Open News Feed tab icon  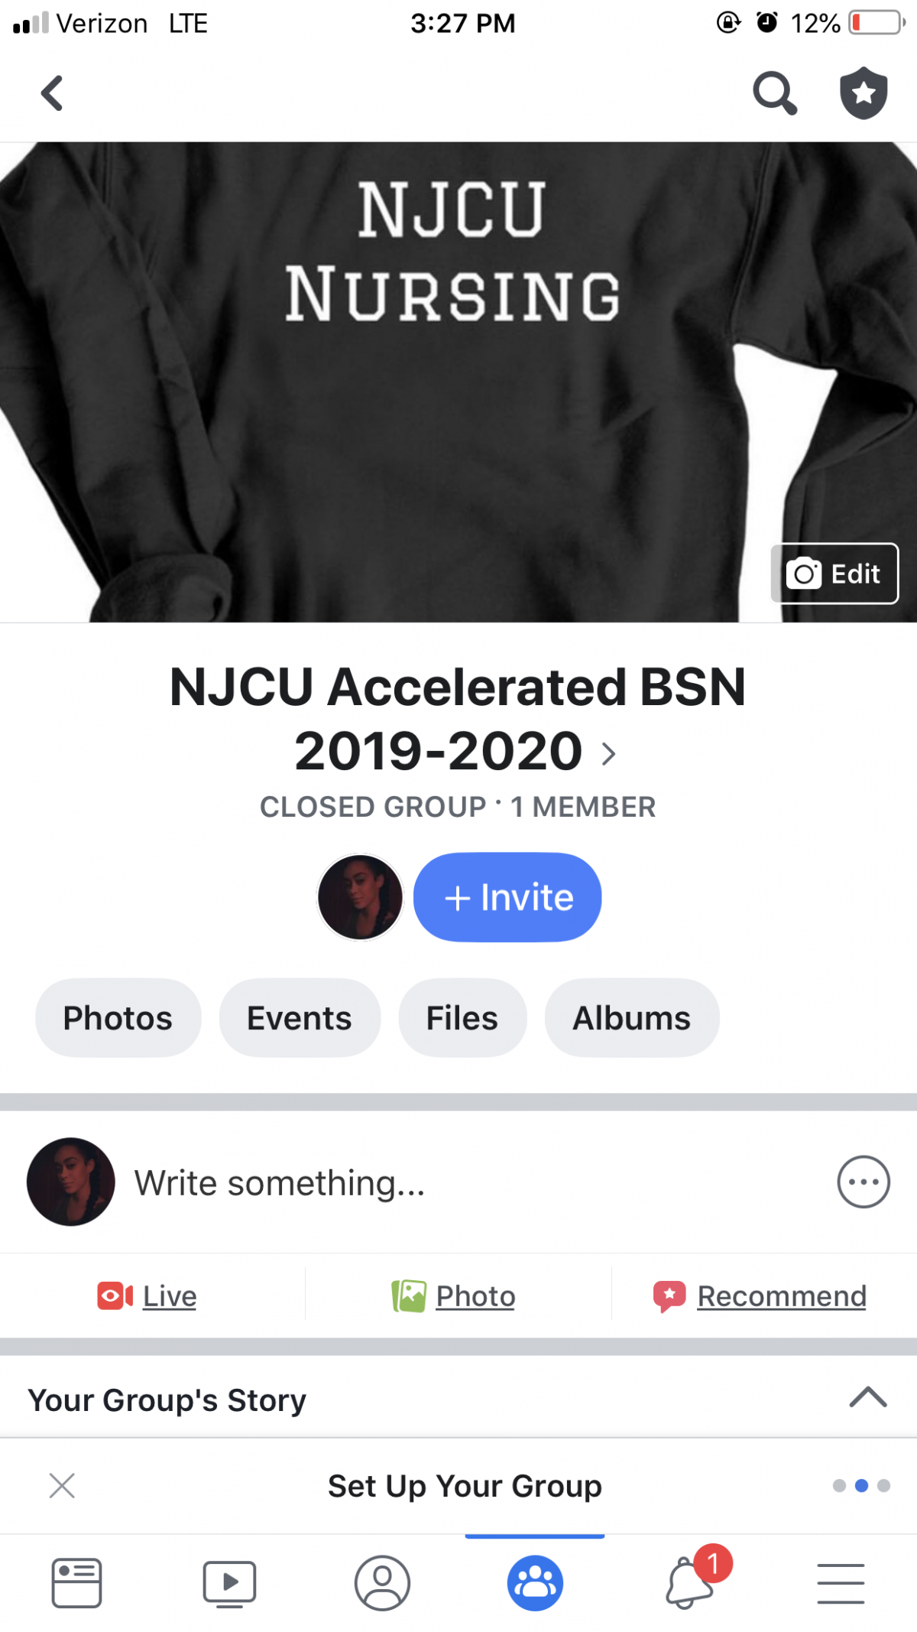(x=76, y=1582)
